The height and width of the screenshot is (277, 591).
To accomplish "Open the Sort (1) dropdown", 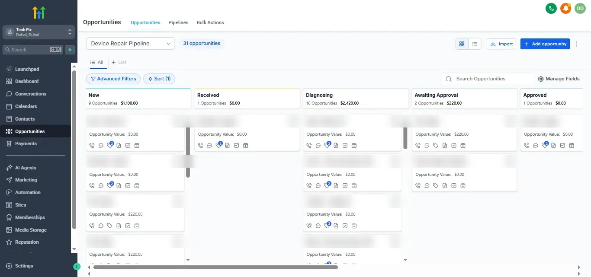I will click(x=159, y=79).
